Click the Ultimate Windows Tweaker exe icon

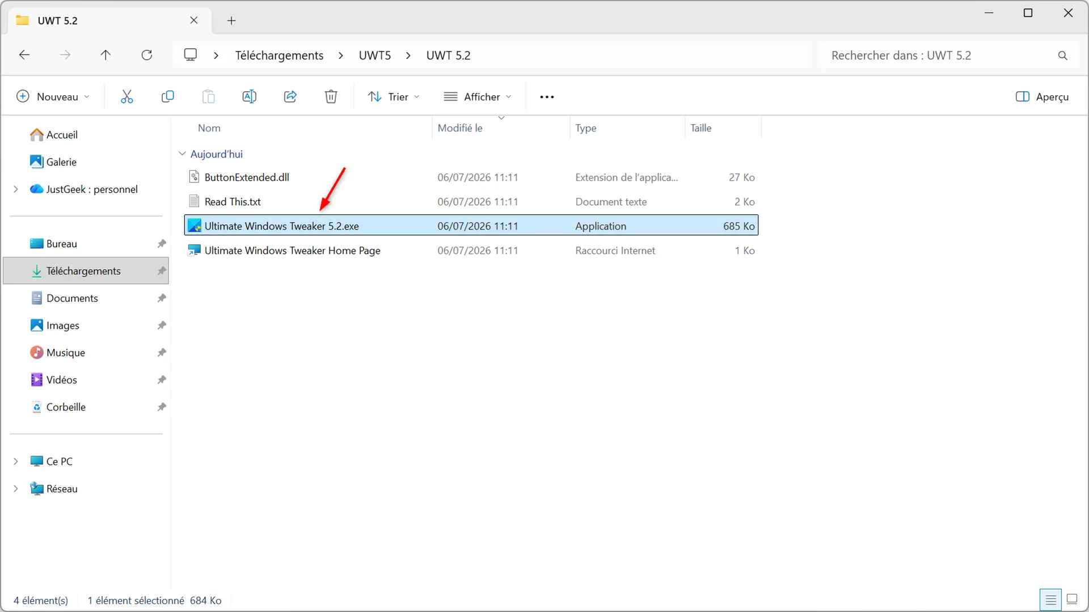click(x=195, y=226)
